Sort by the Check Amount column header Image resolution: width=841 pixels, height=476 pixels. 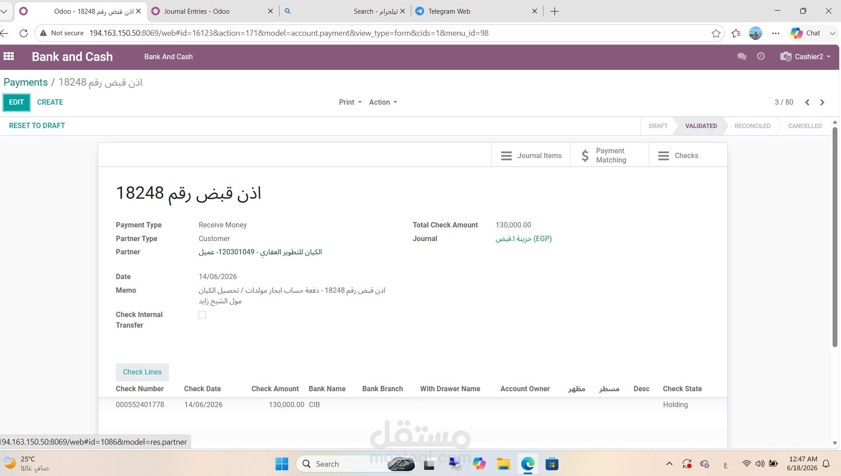click(275, 389)
